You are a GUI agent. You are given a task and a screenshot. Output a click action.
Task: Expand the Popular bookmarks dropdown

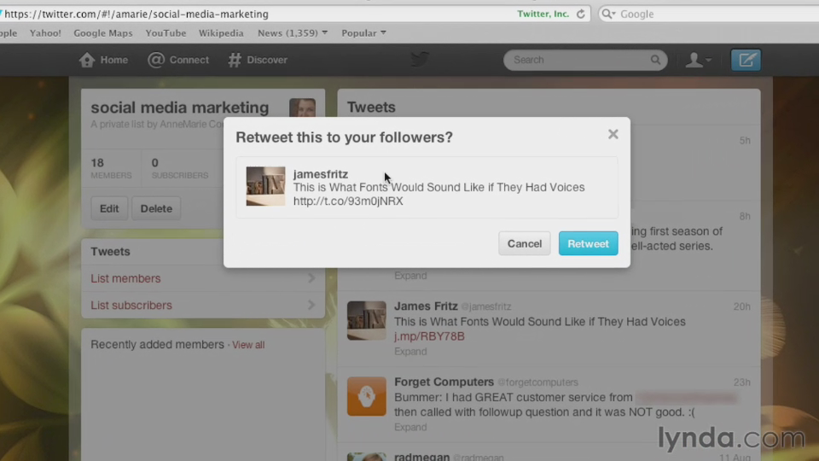[363, 33]
